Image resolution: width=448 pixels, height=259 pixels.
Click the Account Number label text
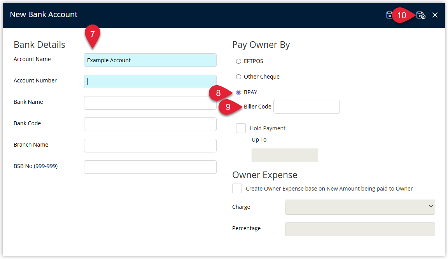pyautogui.click(x=35, y=80)
